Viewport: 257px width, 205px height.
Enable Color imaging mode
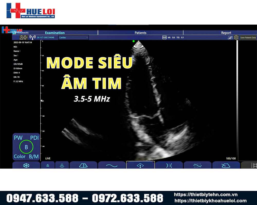coord(20,156)
